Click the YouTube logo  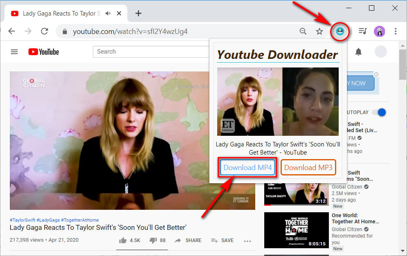[44, 52]
